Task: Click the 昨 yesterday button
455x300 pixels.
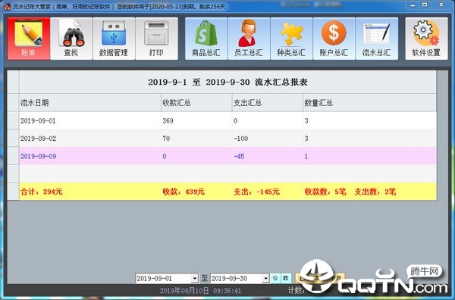Action: (286, 278)
